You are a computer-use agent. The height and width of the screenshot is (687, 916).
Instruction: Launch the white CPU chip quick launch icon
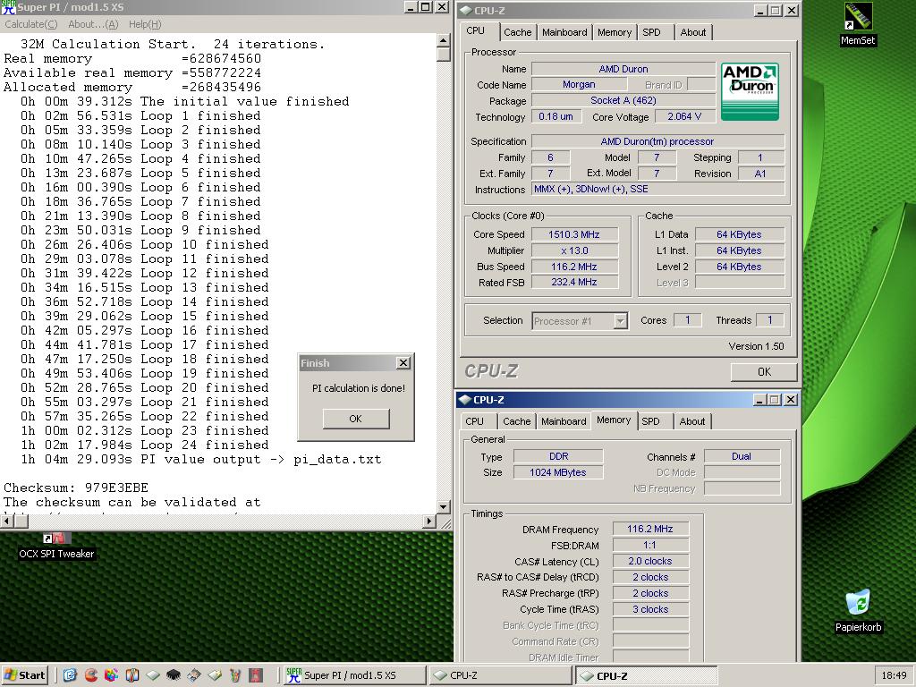[152, 675]
